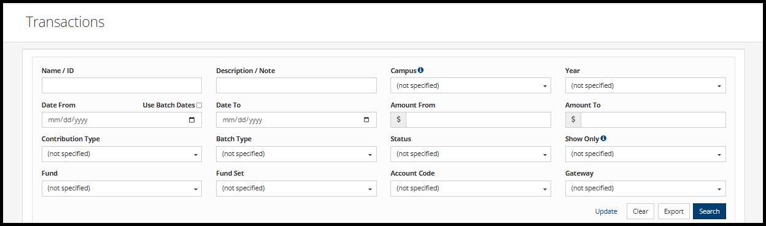Expand the Show Only dropdown
The width and height of the screenshot is (766, 226).
[x=645, y=154]
